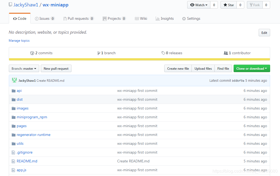Open the fork count next to Fork
The width and height of the screenshot is (280, 176).
(x=266, y=5)
